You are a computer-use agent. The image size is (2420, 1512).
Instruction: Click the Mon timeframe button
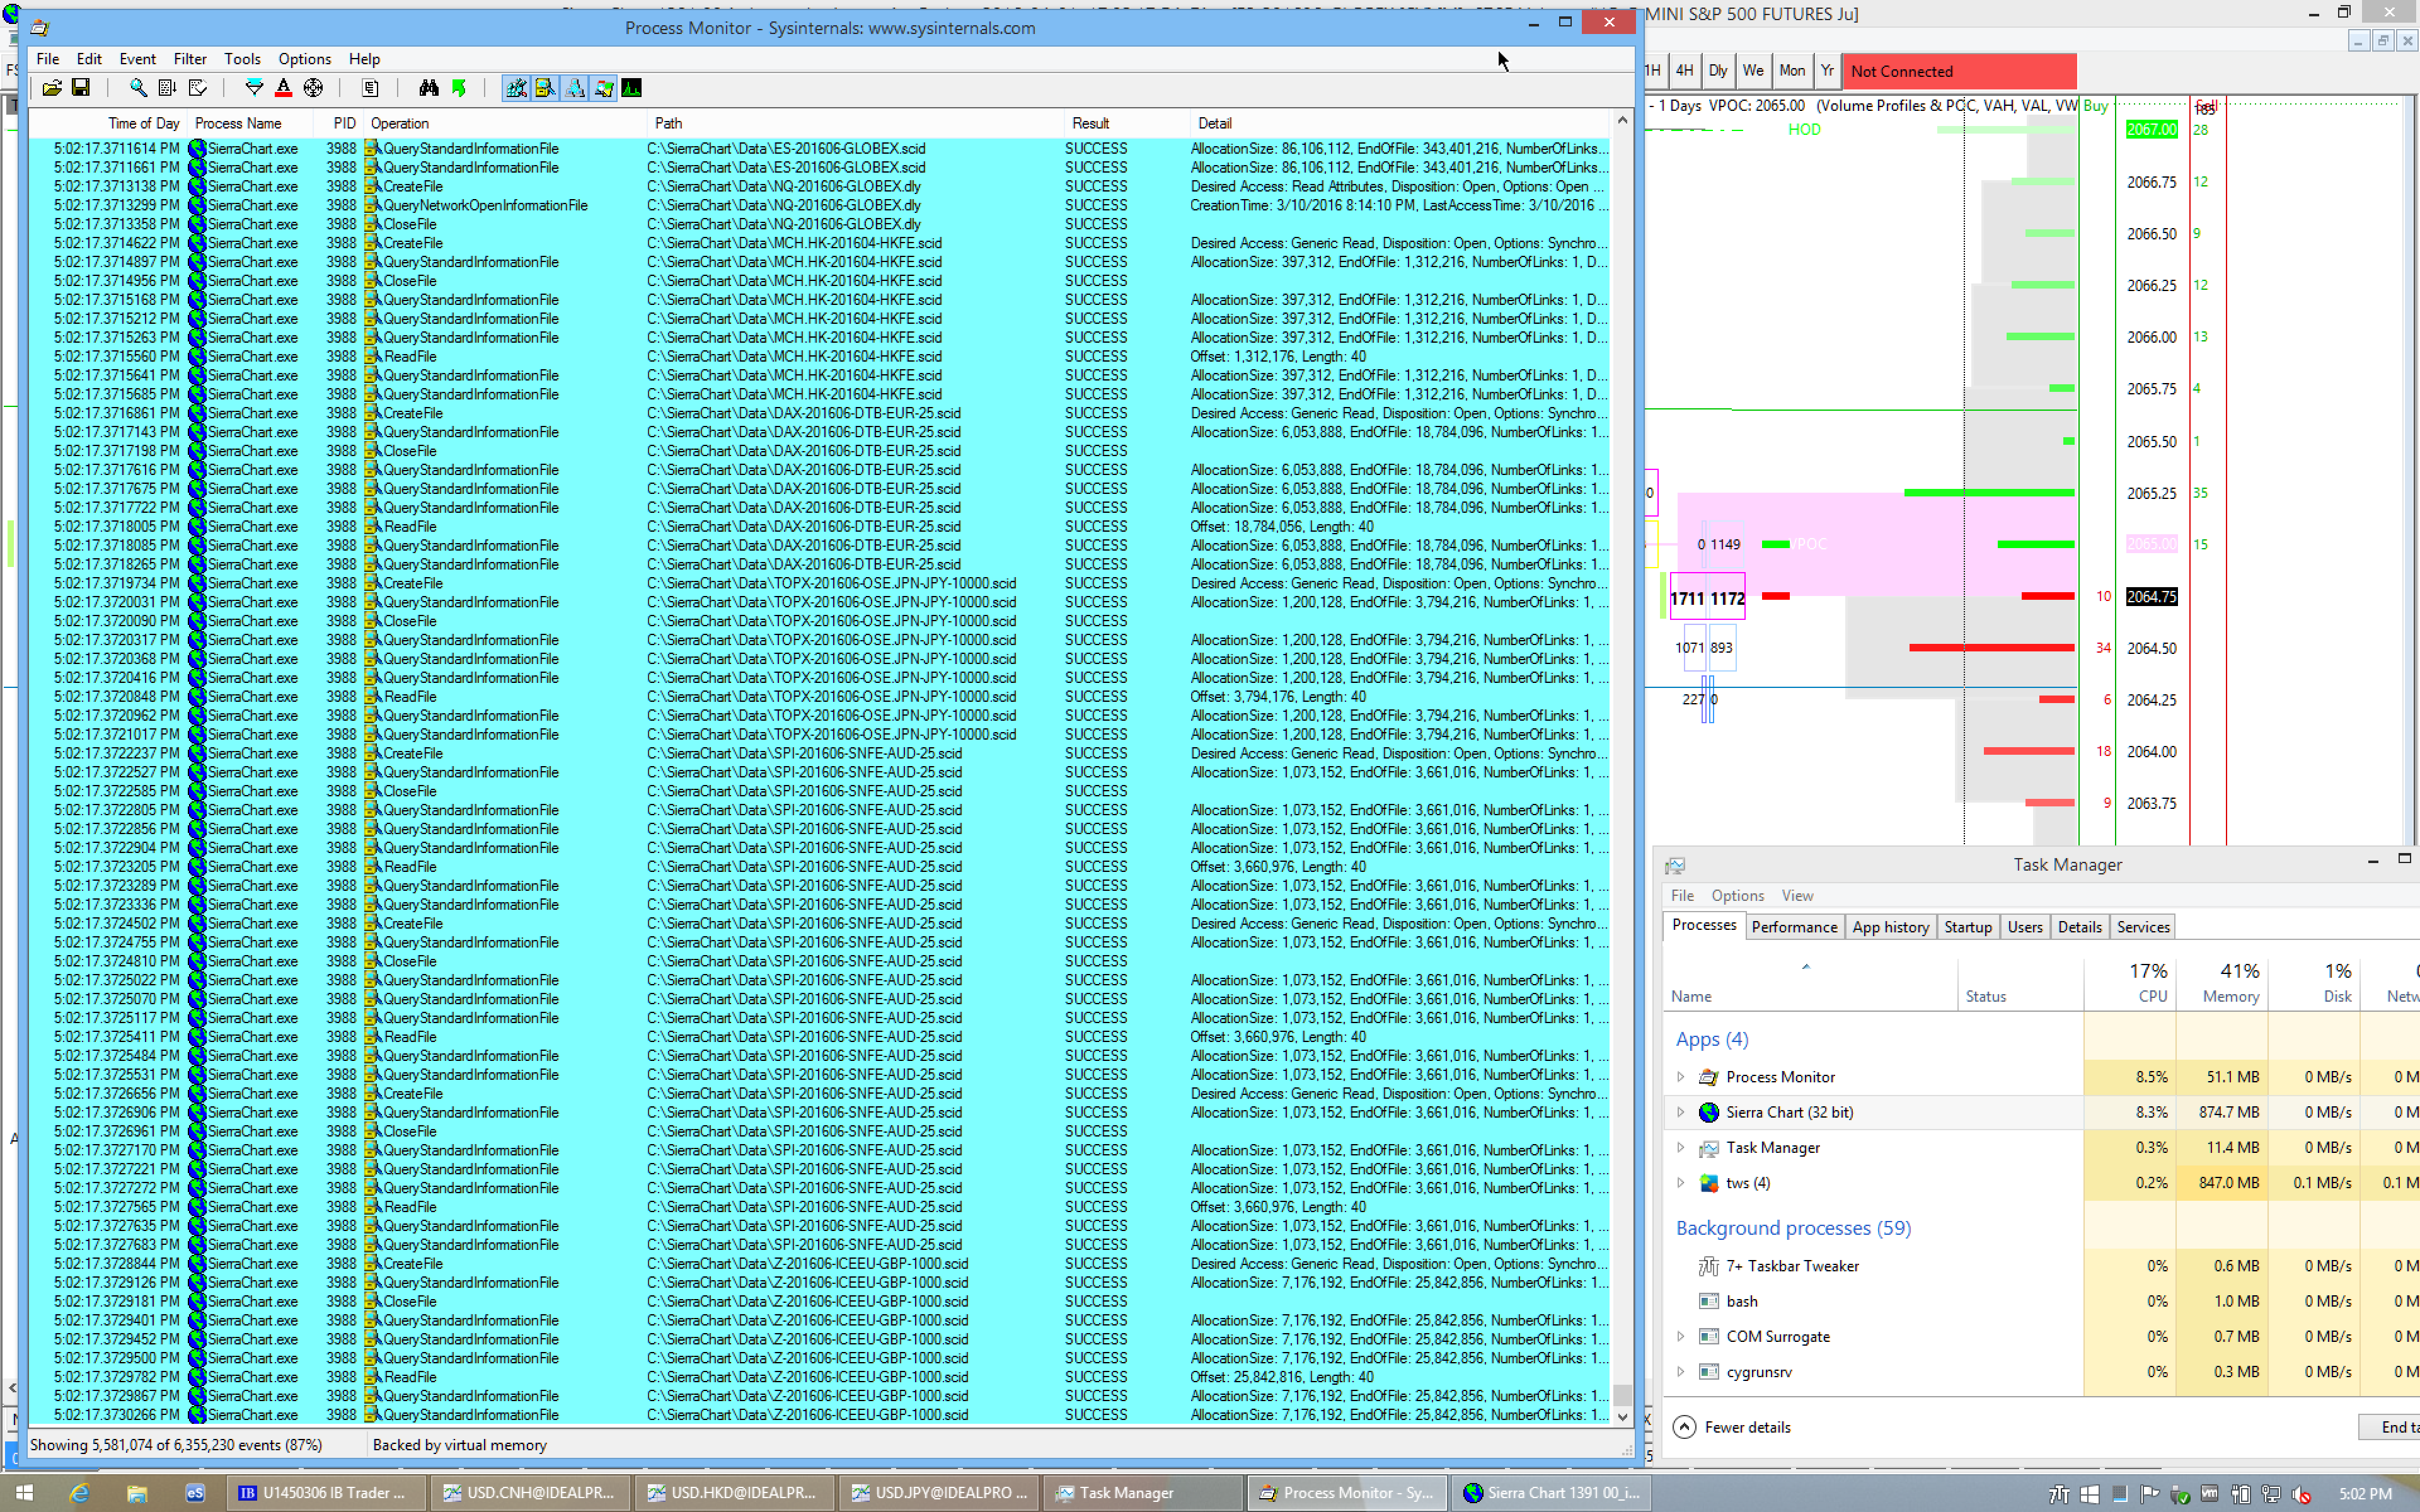(1791, 71)
